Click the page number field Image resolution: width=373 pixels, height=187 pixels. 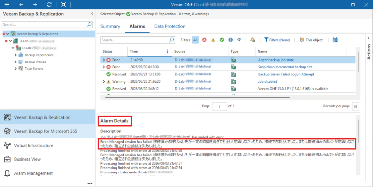[x=219, y=106]
